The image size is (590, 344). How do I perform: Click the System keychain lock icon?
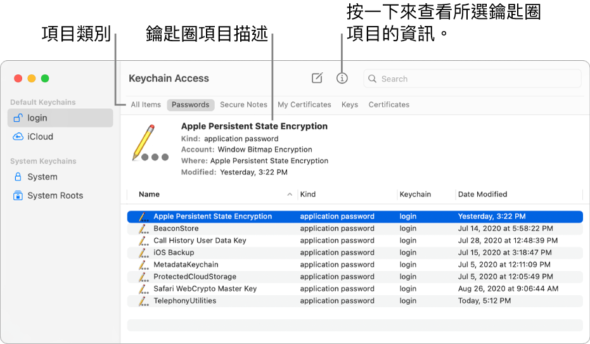pyautogui.click(x=18, y=177)
